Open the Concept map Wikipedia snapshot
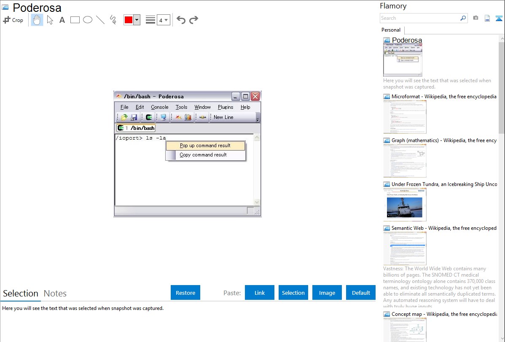 405,329
